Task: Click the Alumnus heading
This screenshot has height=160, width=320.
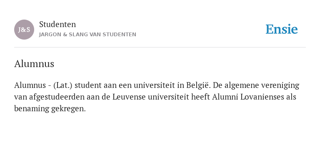Action: pos(34,64)
